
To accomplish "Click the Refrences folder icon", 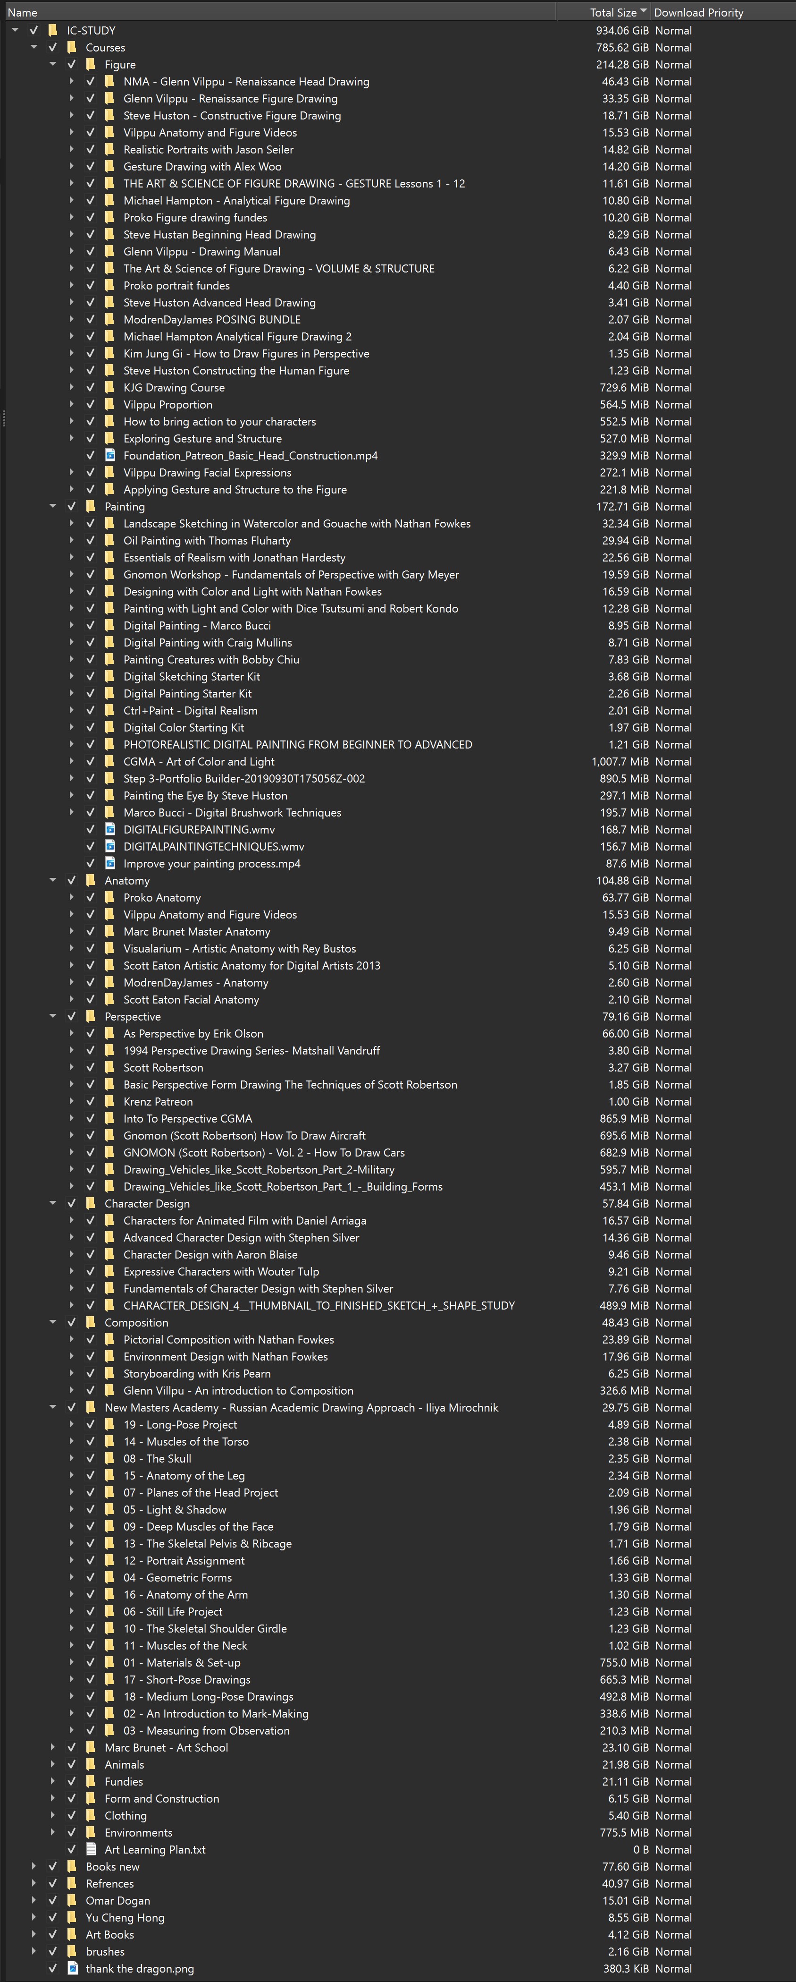I will tap(72, 1883).
